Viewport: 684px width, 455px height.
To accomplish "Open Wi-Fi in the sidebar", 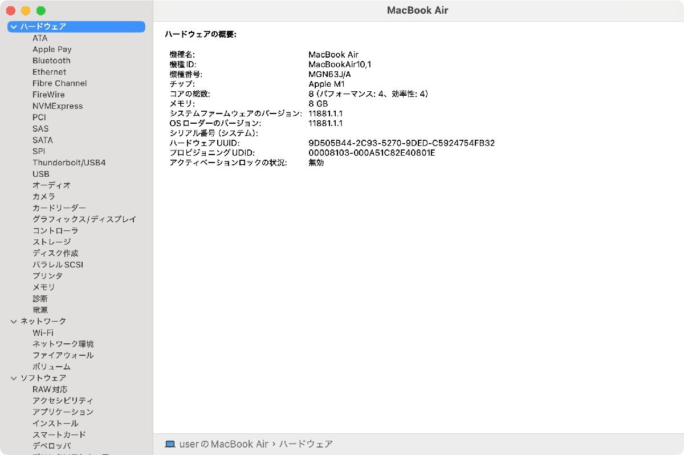I will pyautogui.click(x=43, y=332).
